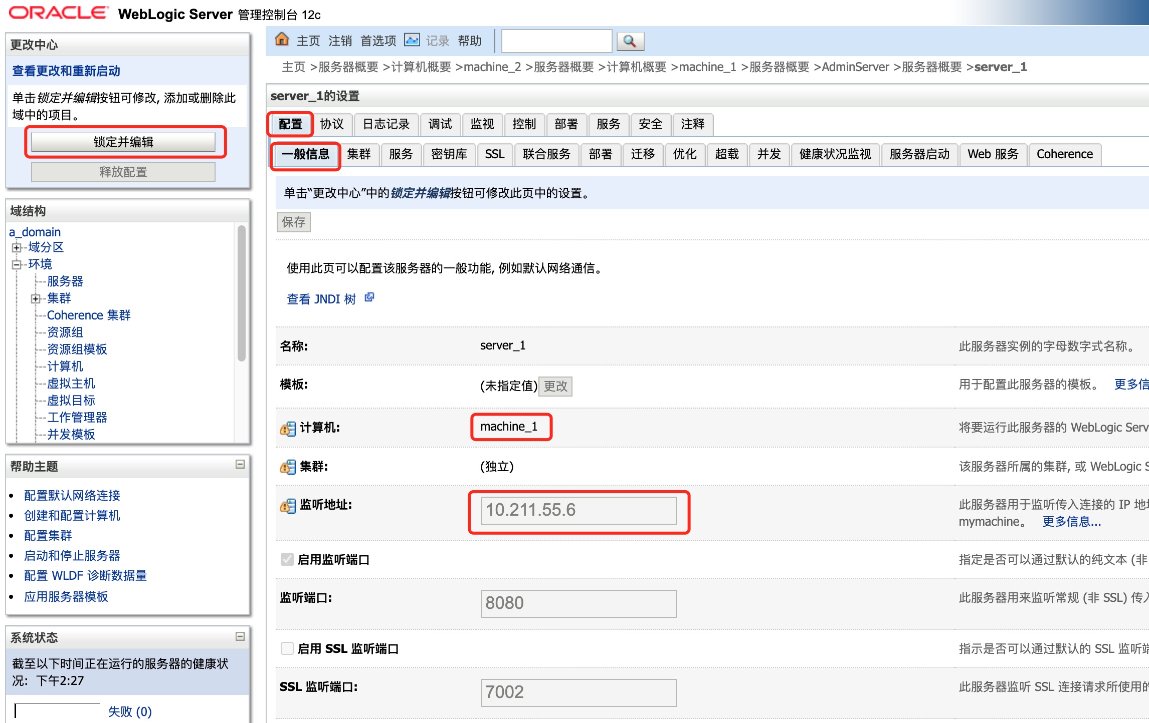The height and width of the screenshot is (723, 1149).
Task: Open the 联合服务 subtab
Action: pos(547,154)
